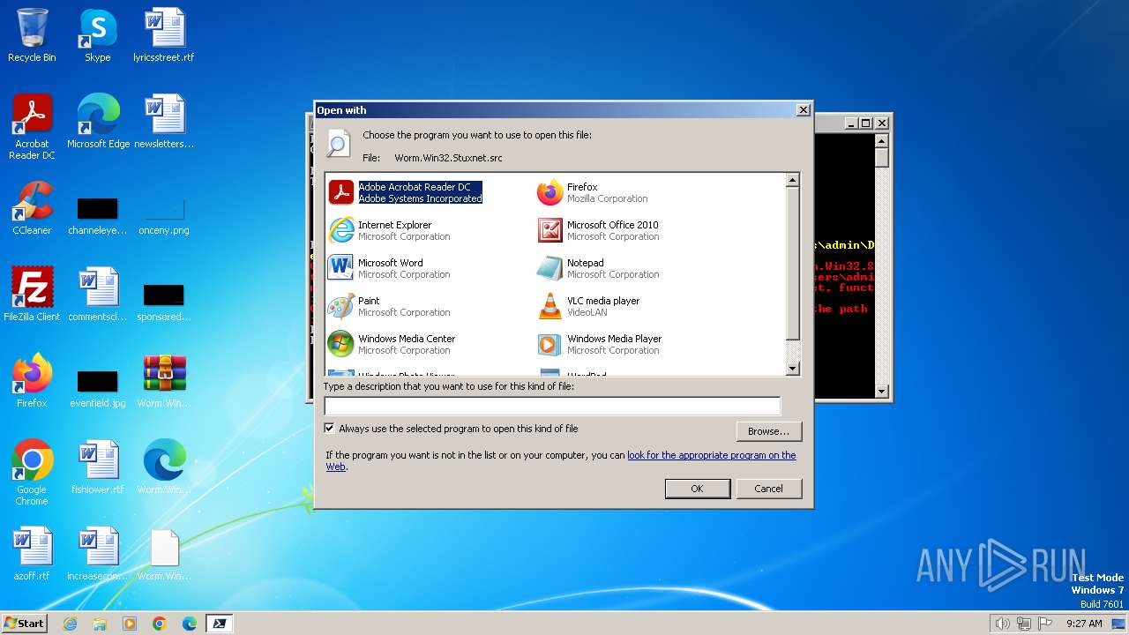The width and height of the screenshot is (1129, 635).
Task: Select Acrobat Reader DC desktop shortcut
Action: [32, 127]
